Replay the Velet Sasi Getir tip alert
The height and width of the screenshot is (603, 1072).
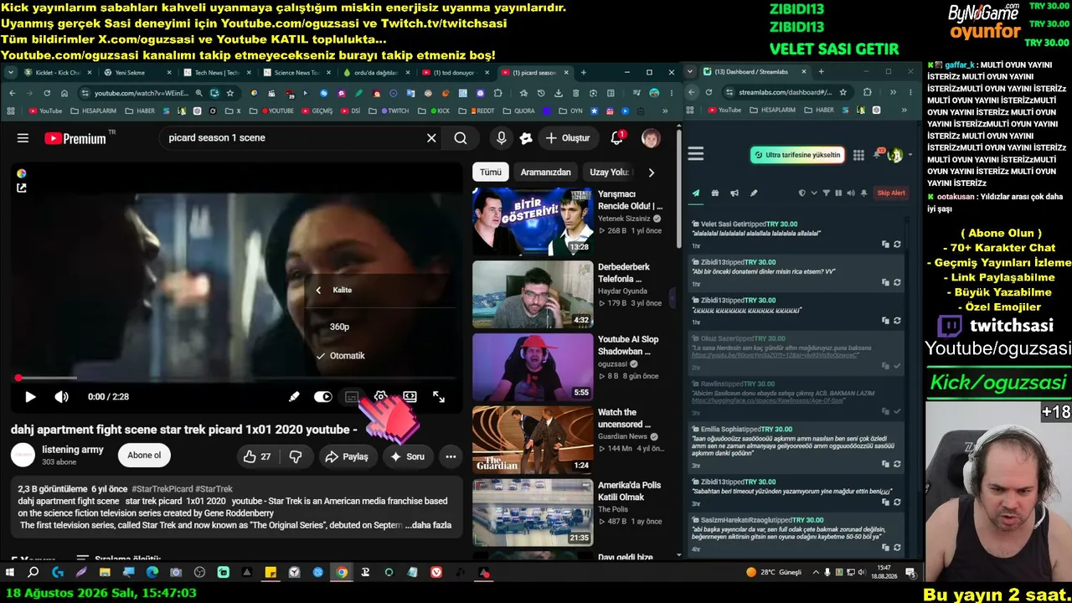[897, 245]
